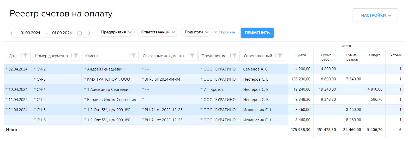The height and width of the screenshot is (142, 408).
Task: Open linked document ЗН-5 от 2024-04-04
Action: click(162, 79)
